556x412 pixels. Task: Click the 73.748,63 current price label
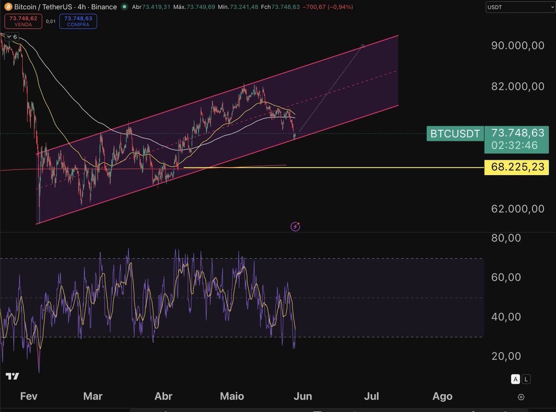(517, 133)
